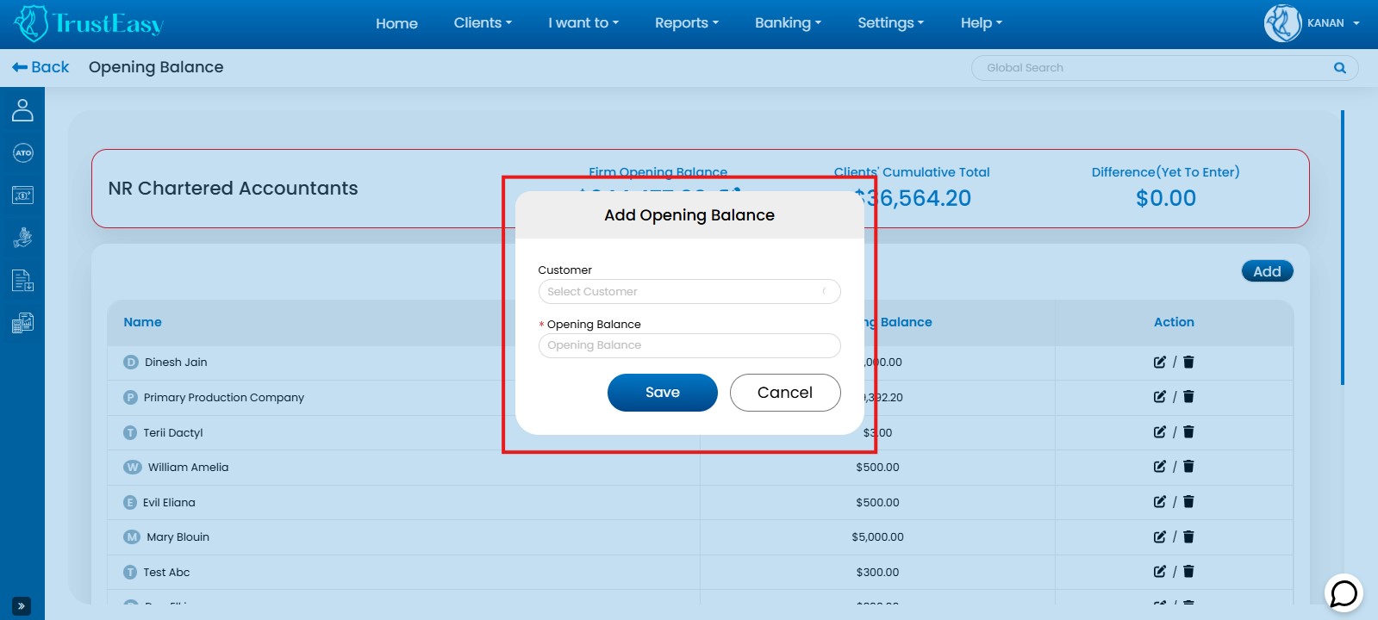This screenshot has height=620, width=1378.
Task: Open the user profile icon in the sidebar
Action: click(23, 110)
